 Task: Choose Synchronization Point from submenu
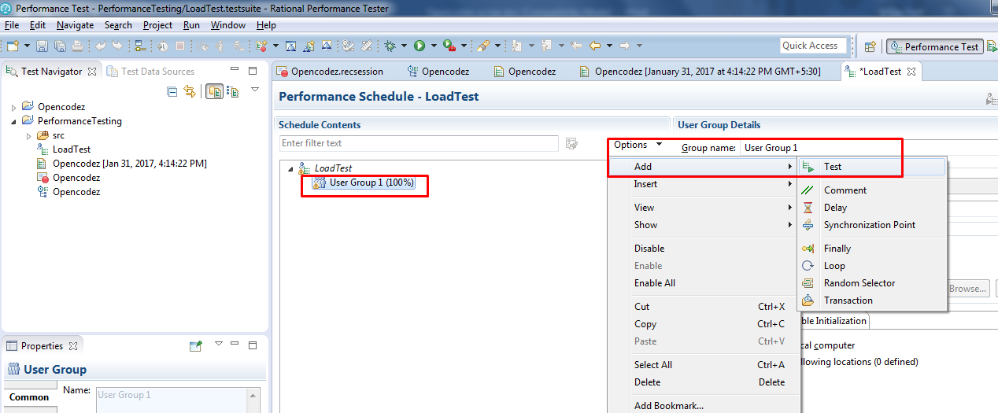click(872, 225)
